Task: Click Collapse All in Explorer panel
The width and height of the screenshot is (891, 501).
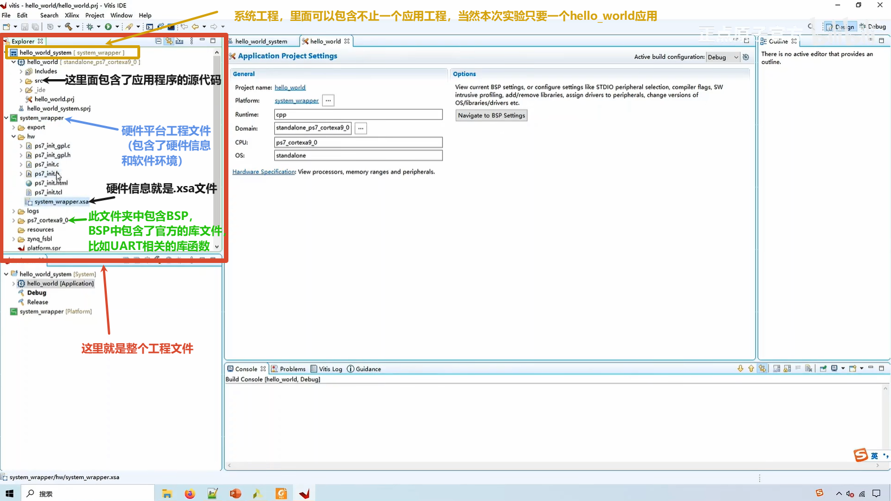Action: tap(158, 41)
